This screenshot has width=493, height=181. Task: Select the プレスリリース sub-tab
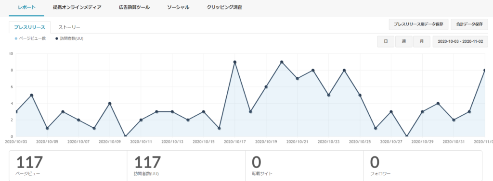(x=29, y=27)
